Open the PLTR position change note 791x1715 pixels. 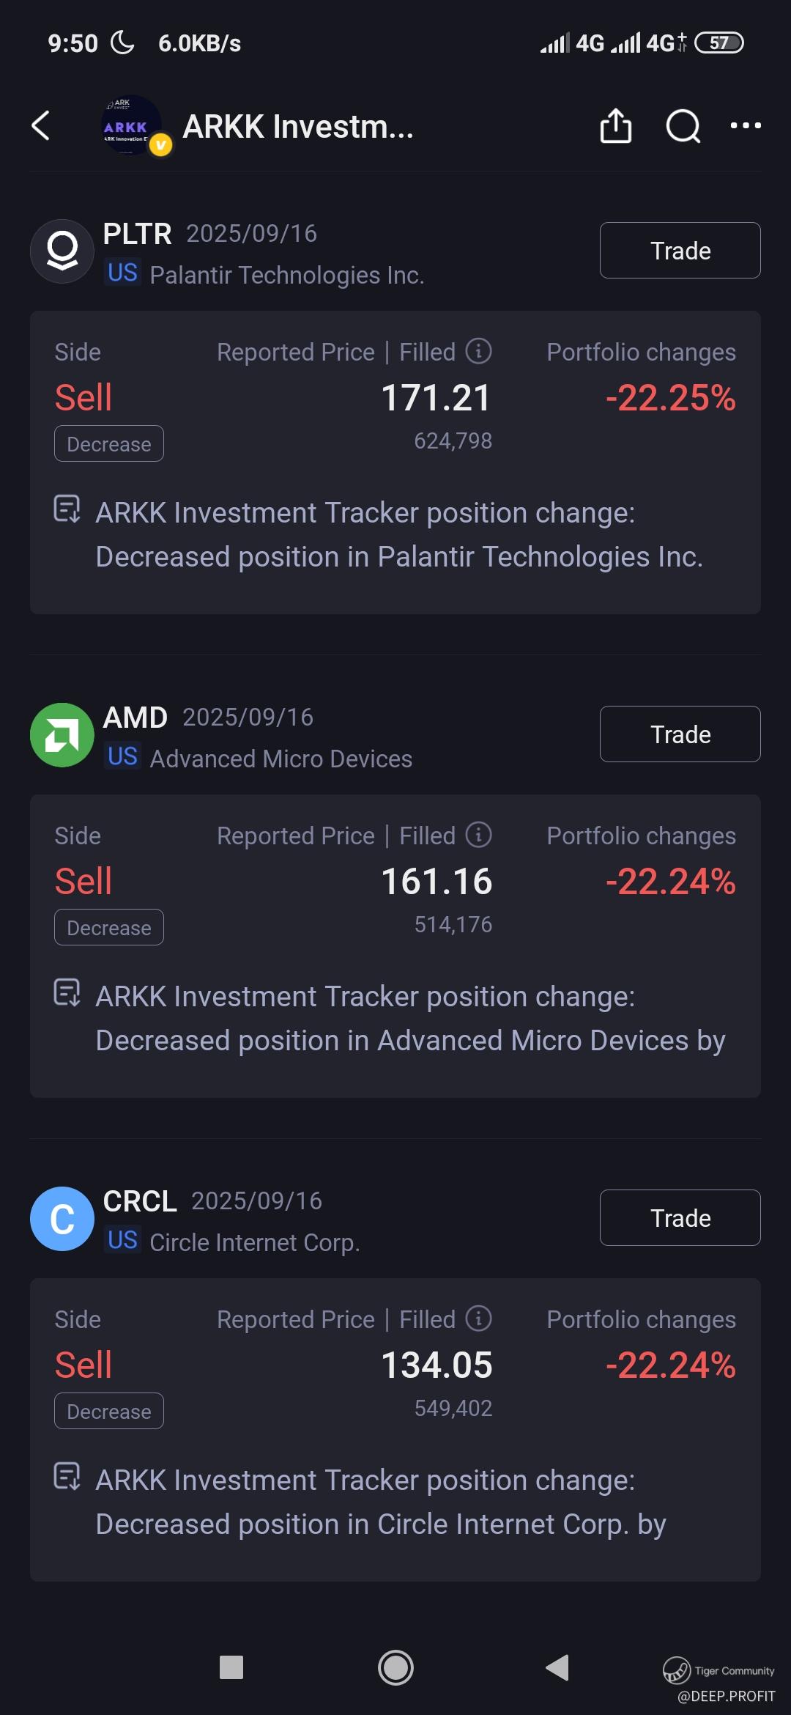coord(399,535)
